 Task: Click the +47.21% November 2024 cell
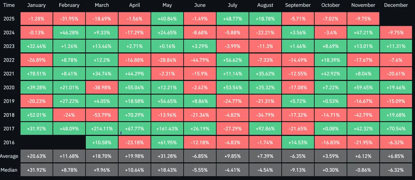(x=363, y=32)
